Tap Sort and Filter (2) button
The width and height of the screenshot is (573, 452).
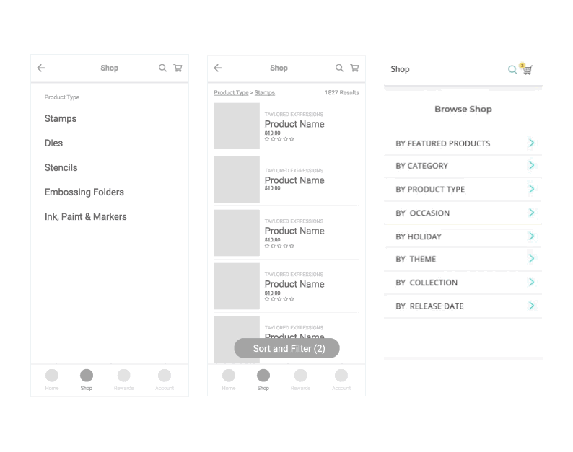[287, 348]
